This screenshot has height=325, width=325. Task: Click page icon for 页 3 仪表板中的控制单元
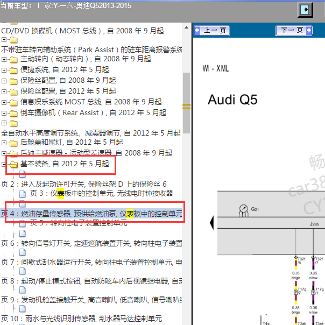click(23, 194)
